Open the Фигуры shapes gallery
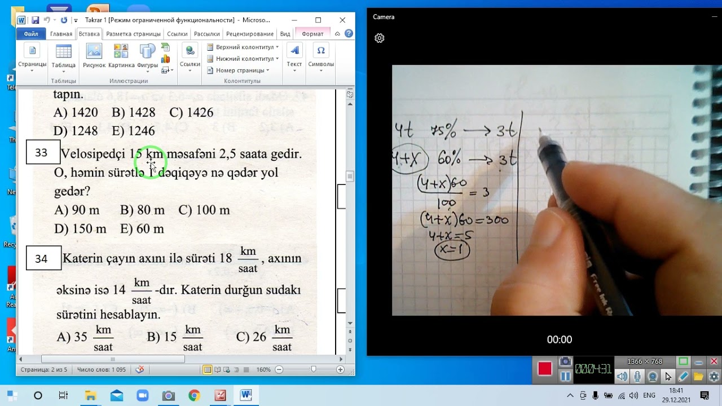722x406 pixels. [147, 58]
